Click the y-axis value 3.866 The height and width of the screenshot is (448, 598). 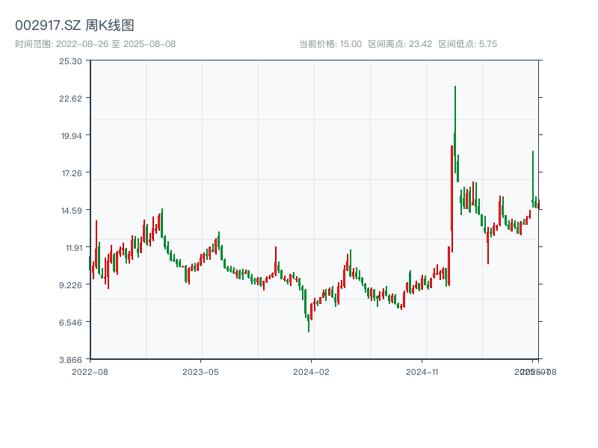pyautogui.click(x=70, y=360)
